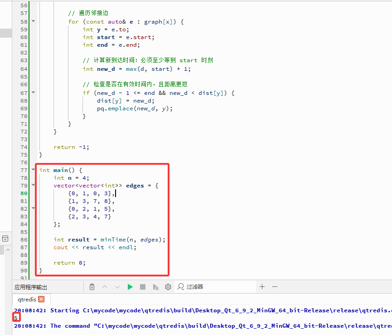Click the '{1, 3, 7, 8},' edge row
392x335 pixels.
point(91,201)
